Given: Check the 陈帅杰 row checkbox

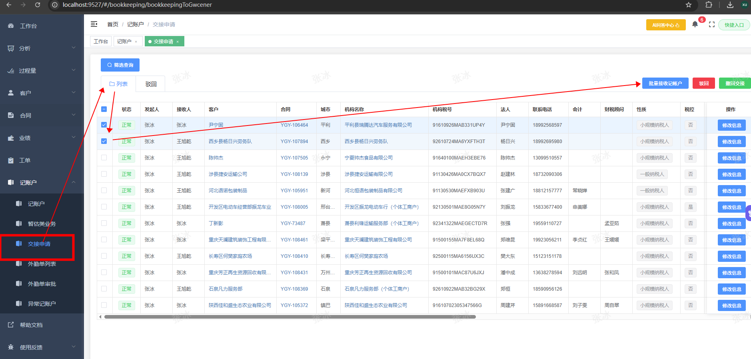Looking at the screenshot, I should point(104,158).
